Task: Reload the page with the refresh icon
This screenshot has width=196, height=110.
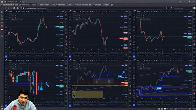Action: [x=14, y=8]
